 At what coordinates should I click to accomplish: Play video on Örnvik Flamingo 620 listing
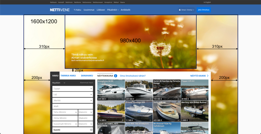pos(139,111)
